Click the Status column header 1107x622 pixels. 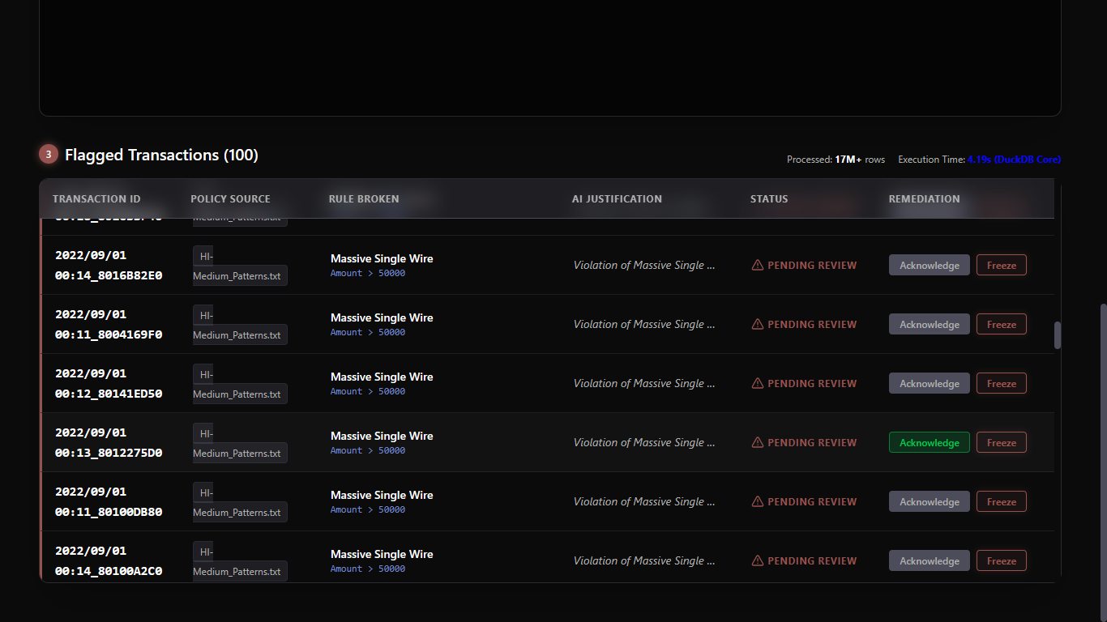[768, 198]
